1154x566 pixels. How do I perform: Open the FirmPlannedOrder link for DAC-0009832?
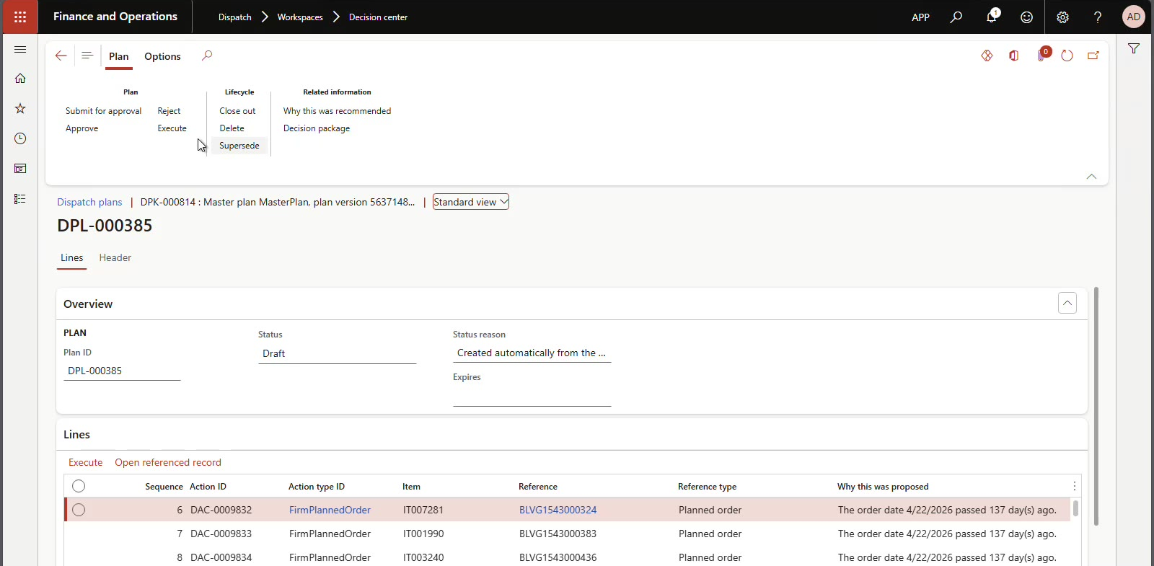coord(330,510)
